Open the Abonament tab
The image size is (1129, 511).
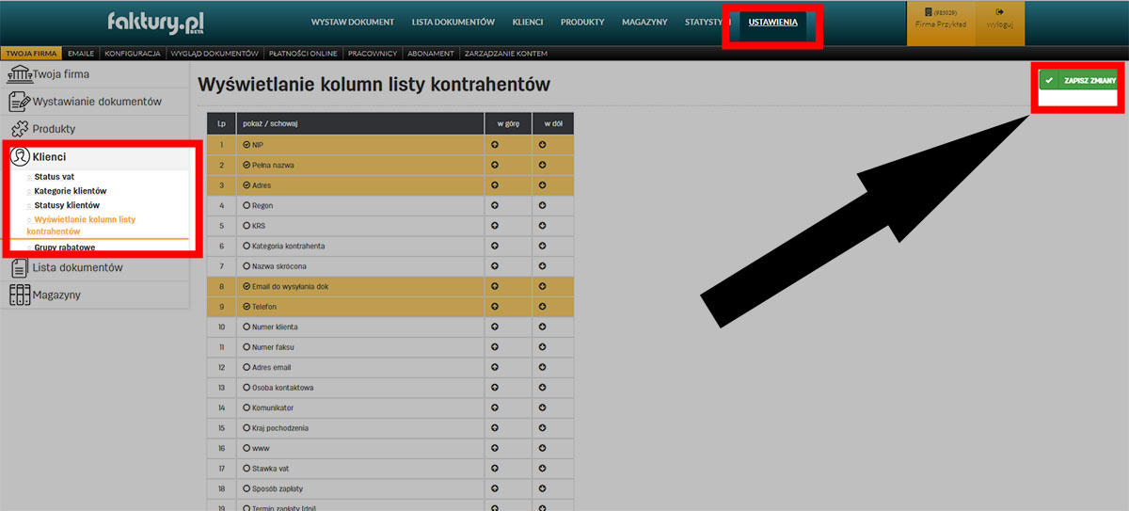click(431, 54)
